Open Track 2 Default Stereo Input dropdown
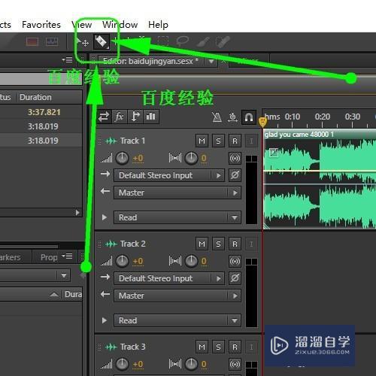The width and height of the screenshot is (376, 376). (x=169, y=278)
